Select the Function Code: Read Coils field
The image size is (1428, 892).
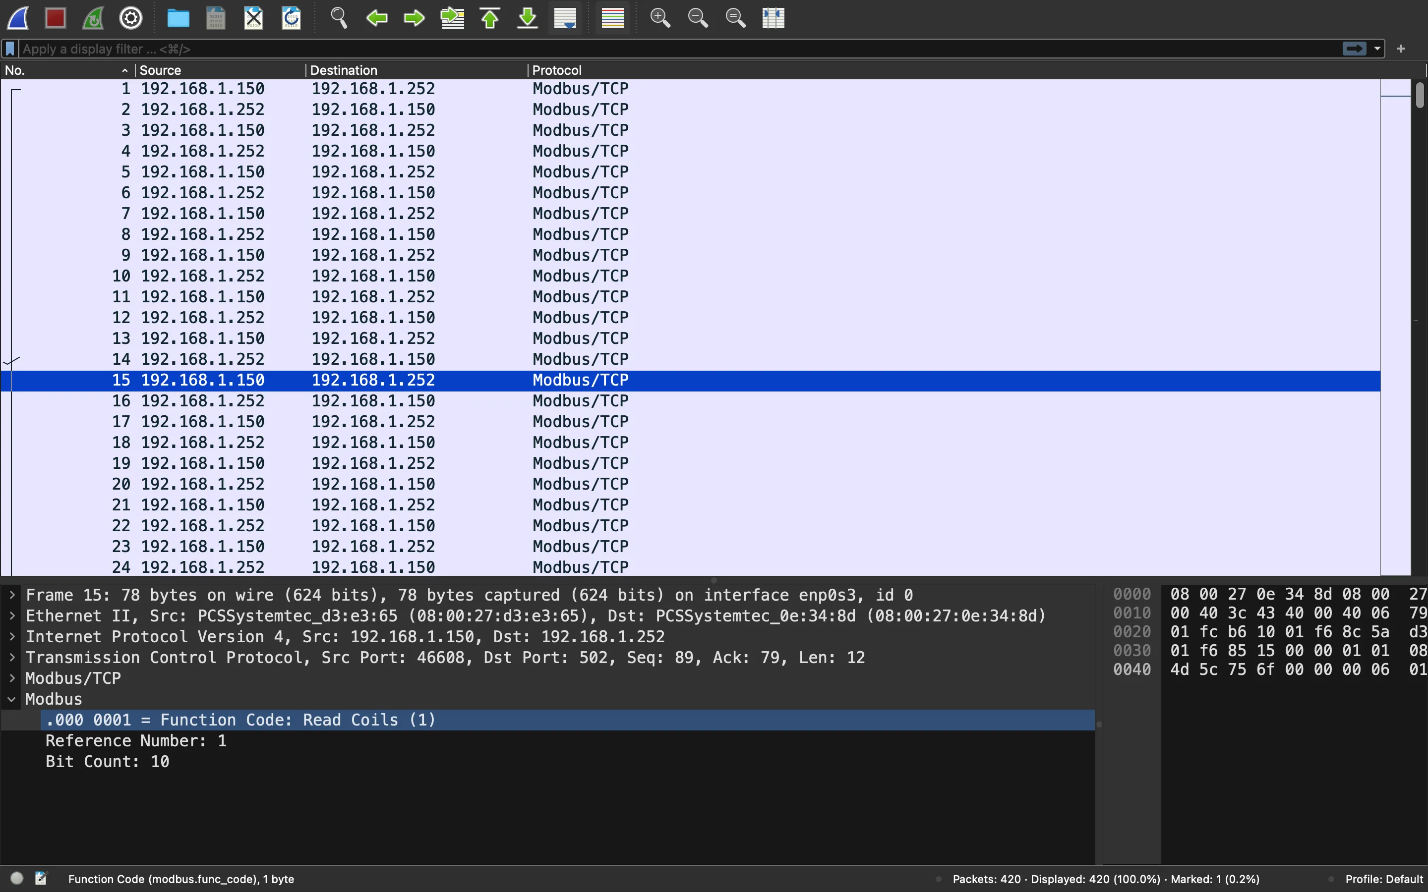[x=567, y=720]
